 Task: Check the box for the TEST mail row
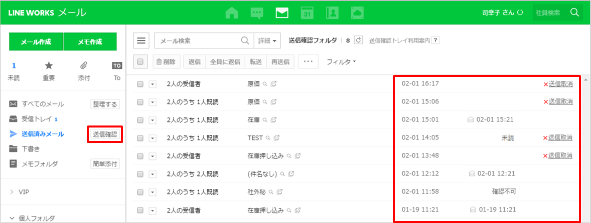(140, 138)
